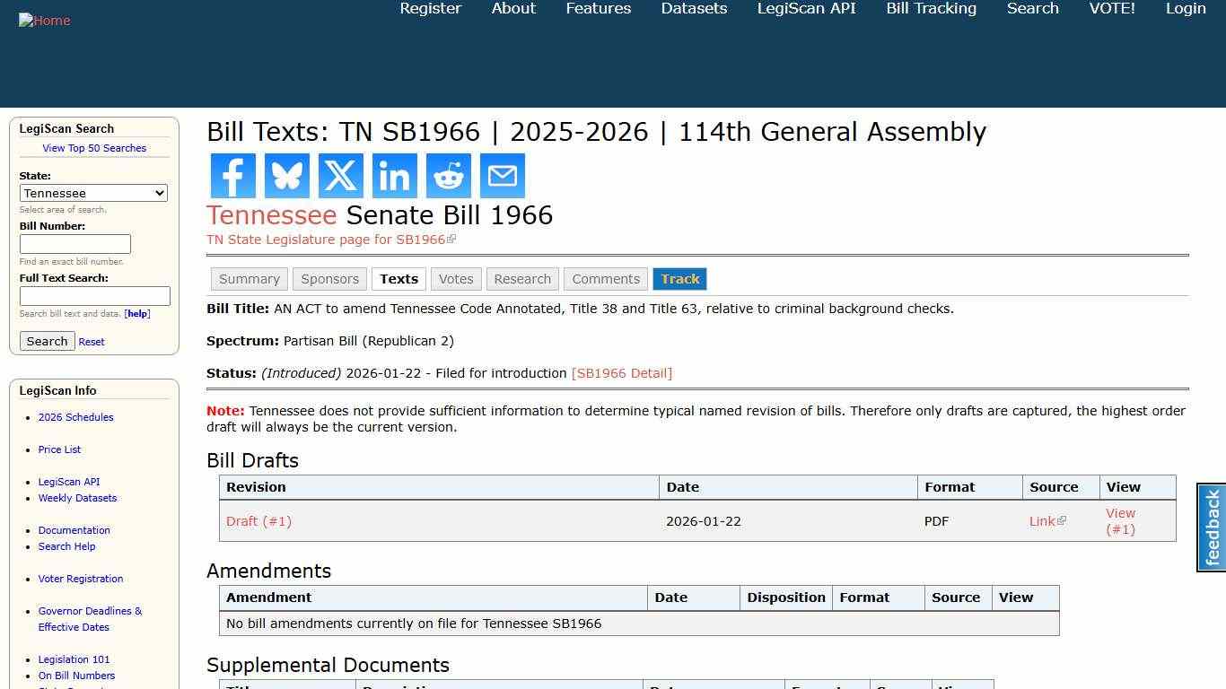
Task: Click the Search button
Action: (47, 341)
